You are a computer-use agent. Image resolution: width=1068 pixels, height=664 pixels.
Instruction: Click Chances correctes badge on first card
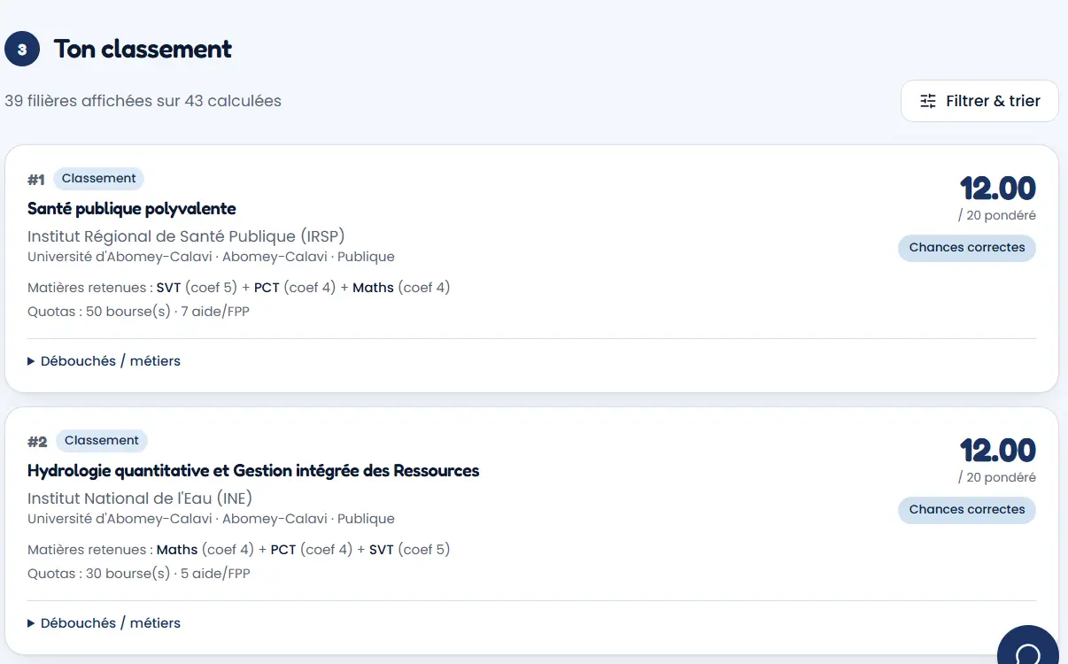click(x=967, y=248)
